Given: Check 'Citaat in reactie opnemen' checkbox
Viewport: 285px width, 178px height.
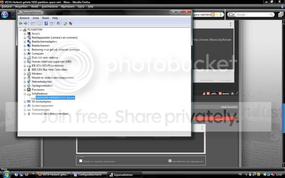Looking at the screenshot, I should click(81, 161).
